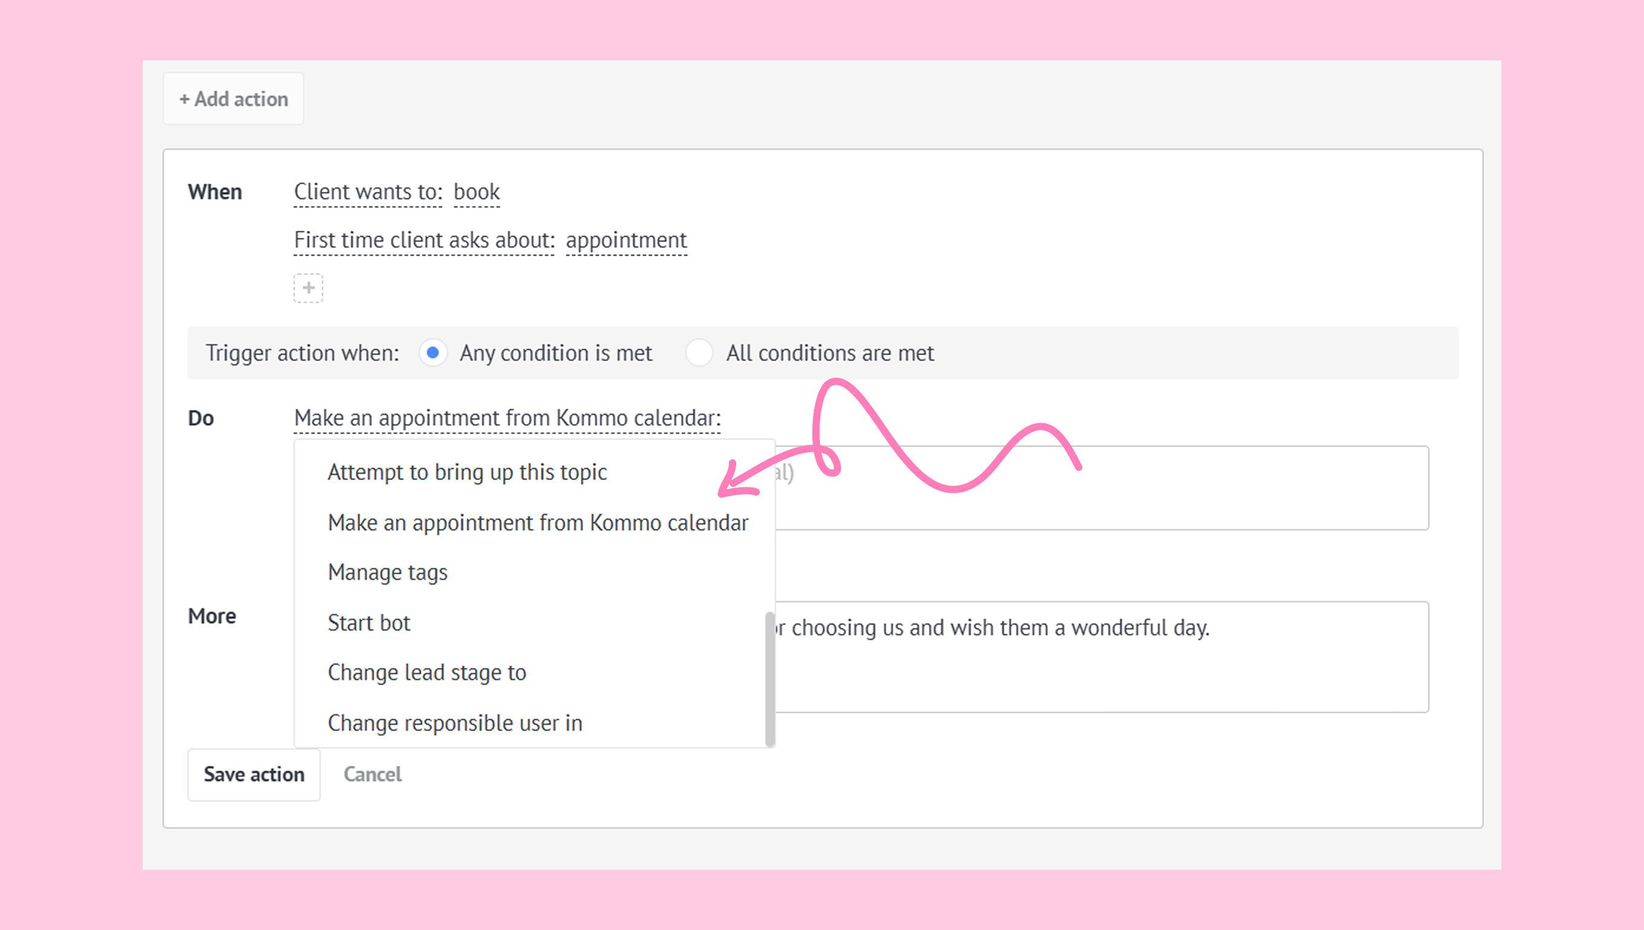Select 'Change lead stage to' option
The height and width of the screenshot is (930, 1644).
pos(426,673)
